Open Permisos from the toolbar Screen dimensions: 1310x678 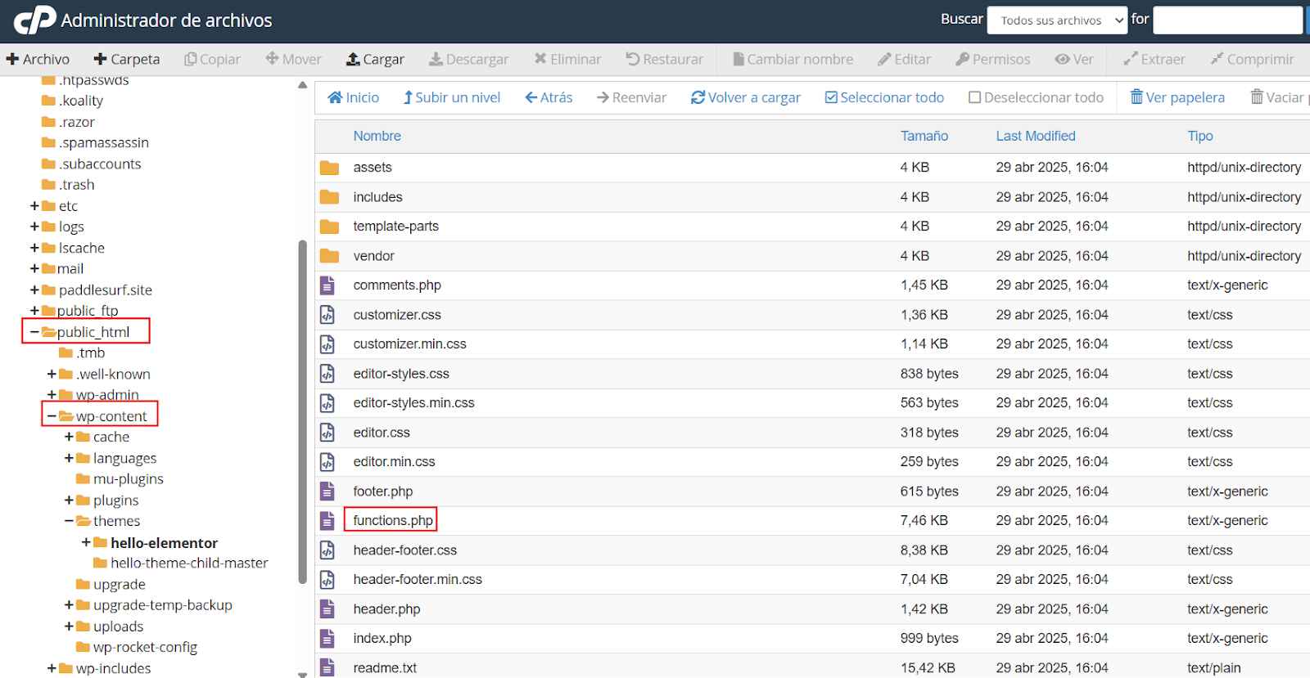992,59
